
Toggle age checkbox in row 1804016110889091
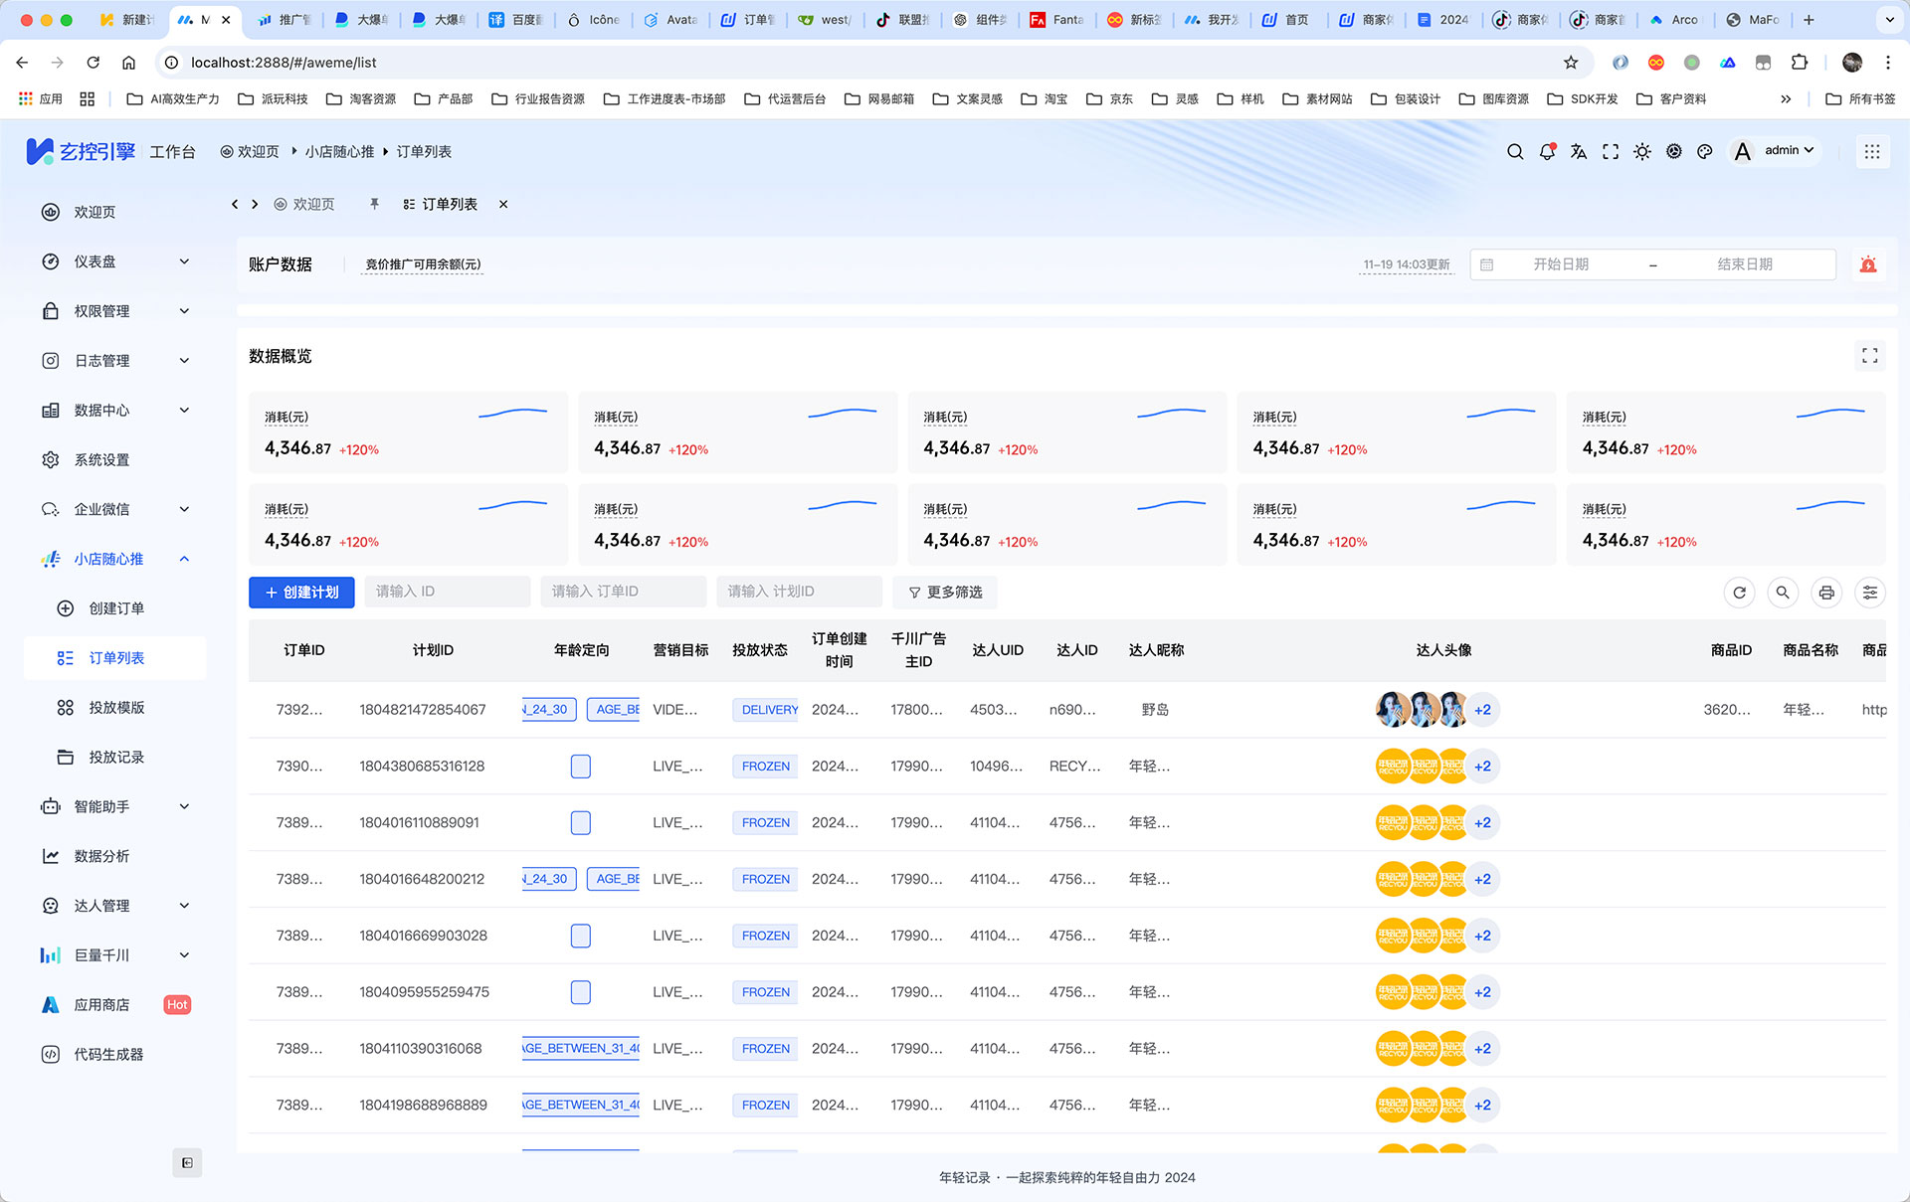[581, 822]
